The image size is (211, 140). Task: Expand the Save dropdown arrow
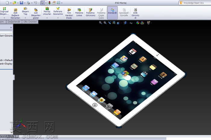[25, 3]
